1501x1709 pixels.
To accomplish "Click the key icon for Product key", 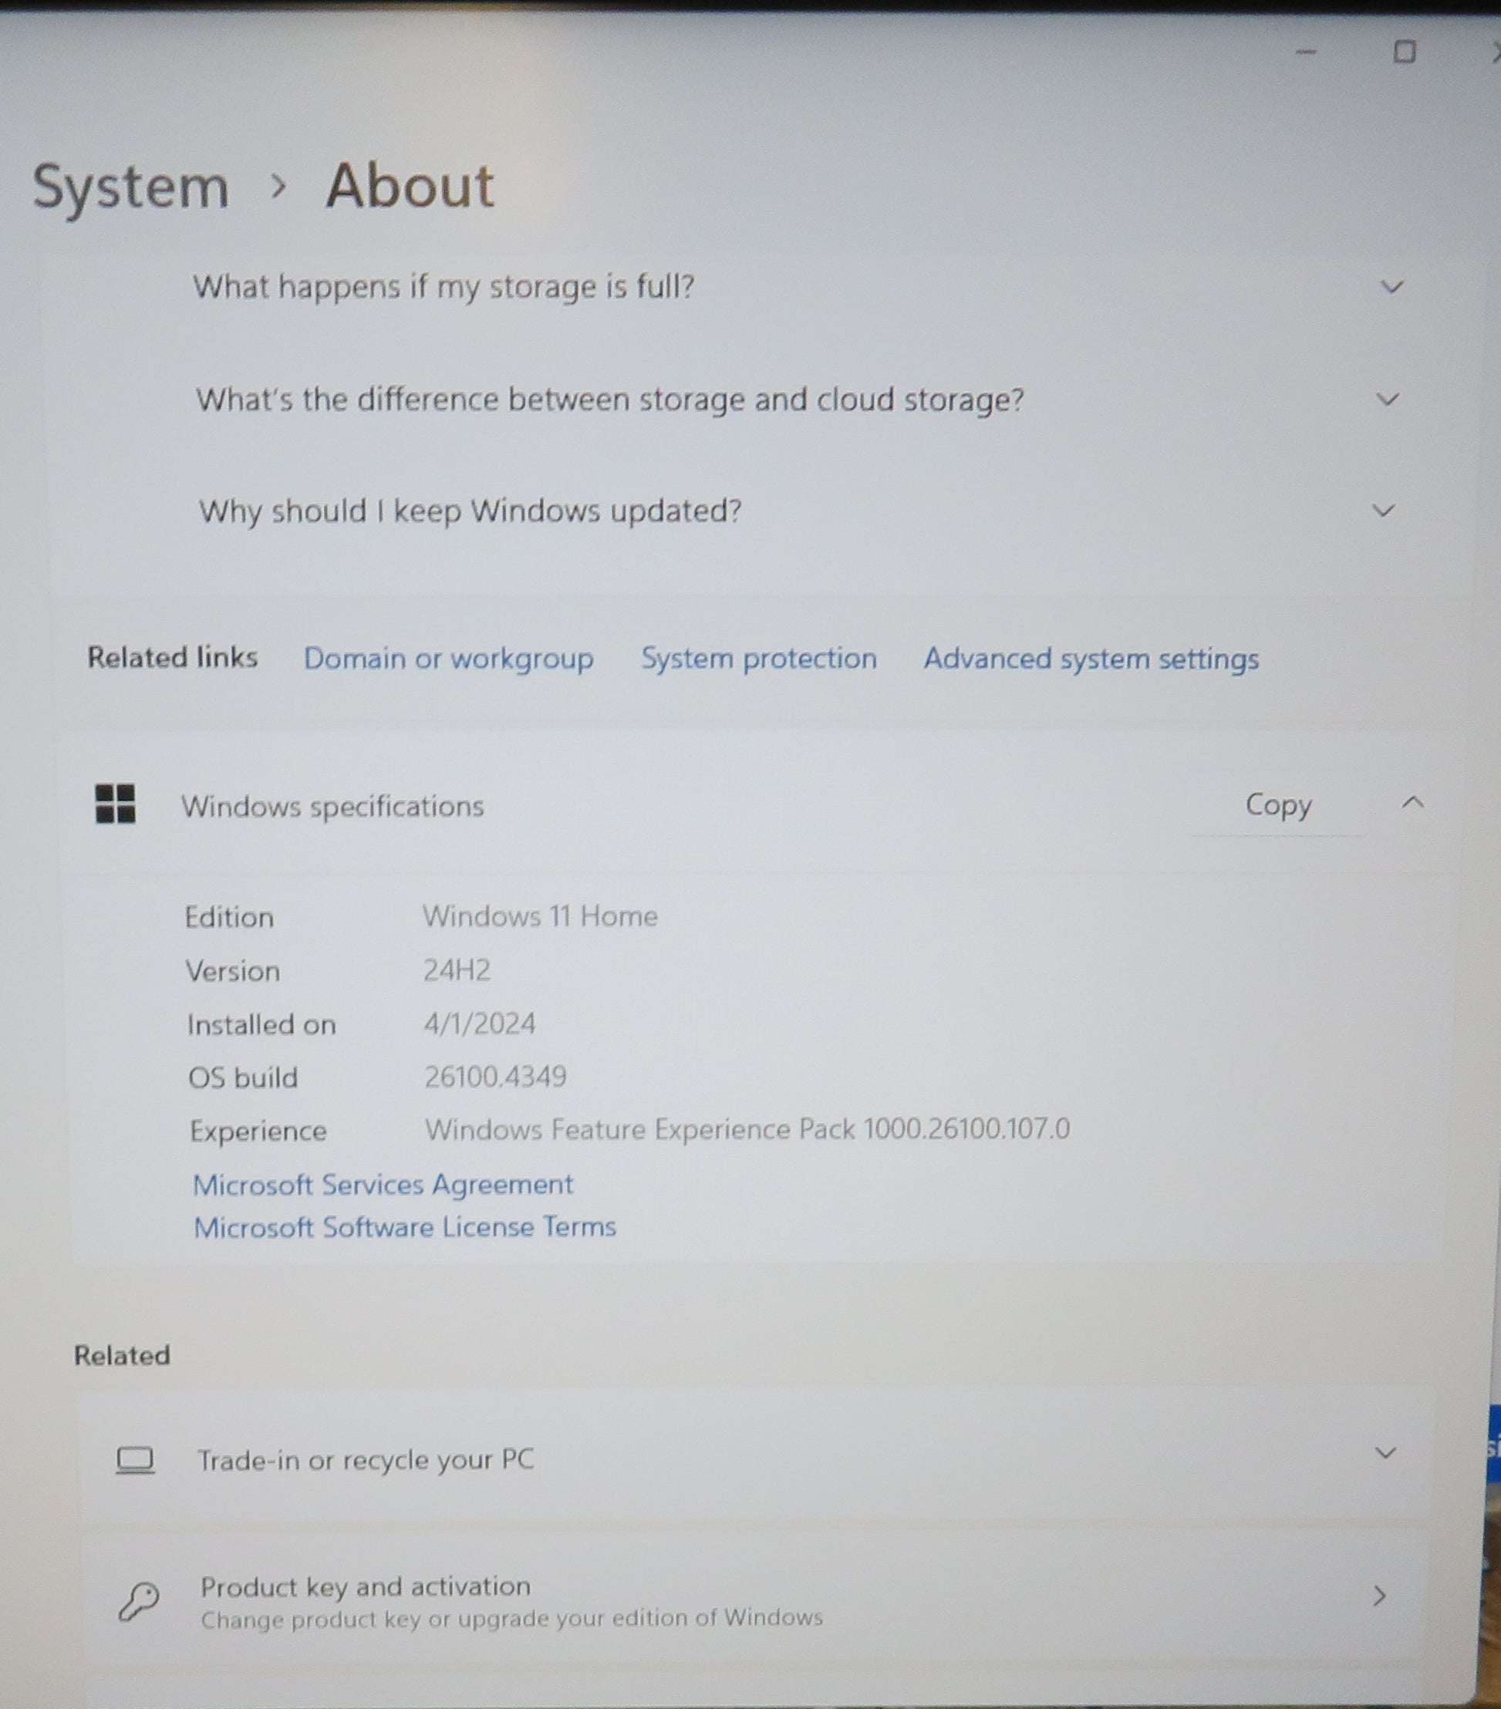I will [x=138, y=1600].
